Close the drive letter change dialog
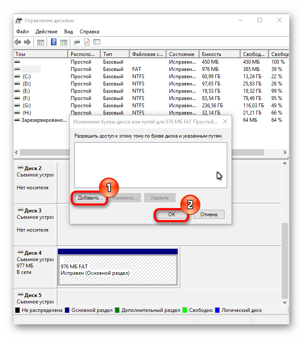The image size is (303, 338). click(225, 122)
